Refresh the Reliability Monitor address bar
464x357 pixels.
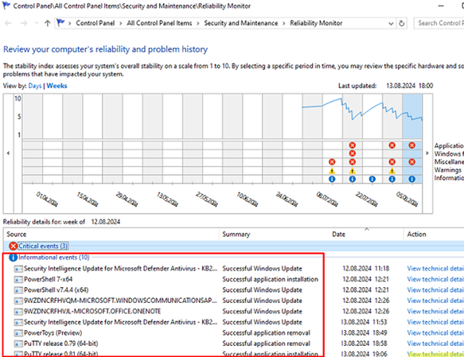click(x=402, y=23)
